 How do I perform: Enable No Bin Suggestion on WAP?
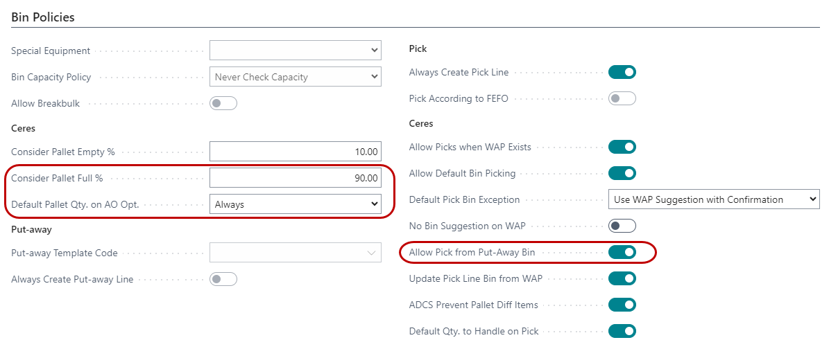[622, 226]
